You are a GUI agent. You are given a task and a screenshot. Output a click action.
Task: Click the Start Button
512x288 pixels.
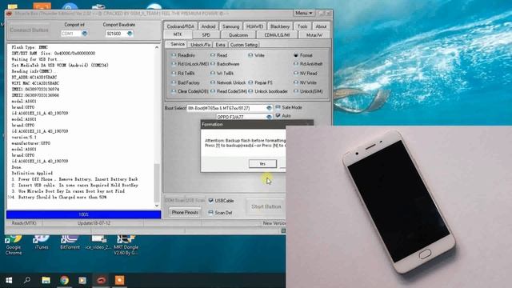[266, 206]
